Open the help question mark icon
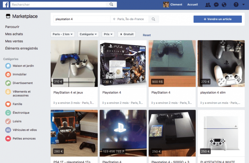 point(236,4)
